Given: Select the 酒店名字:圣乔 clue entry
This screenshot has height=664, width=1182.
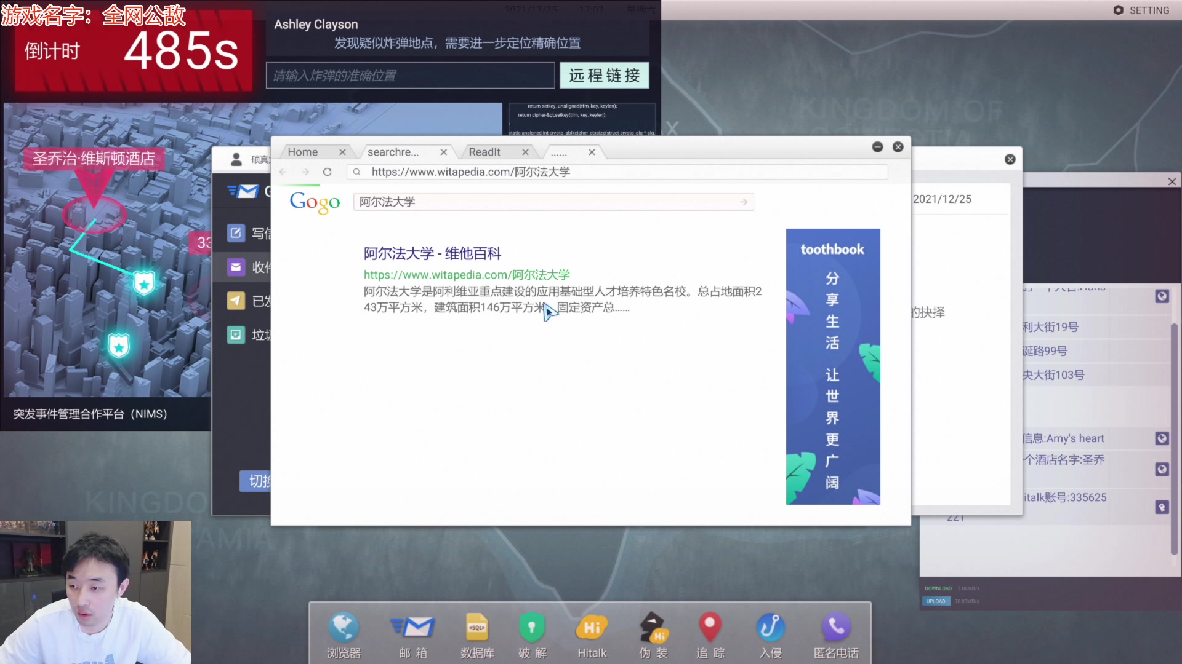Looking at the screenshot, I should pos(1064,460).
